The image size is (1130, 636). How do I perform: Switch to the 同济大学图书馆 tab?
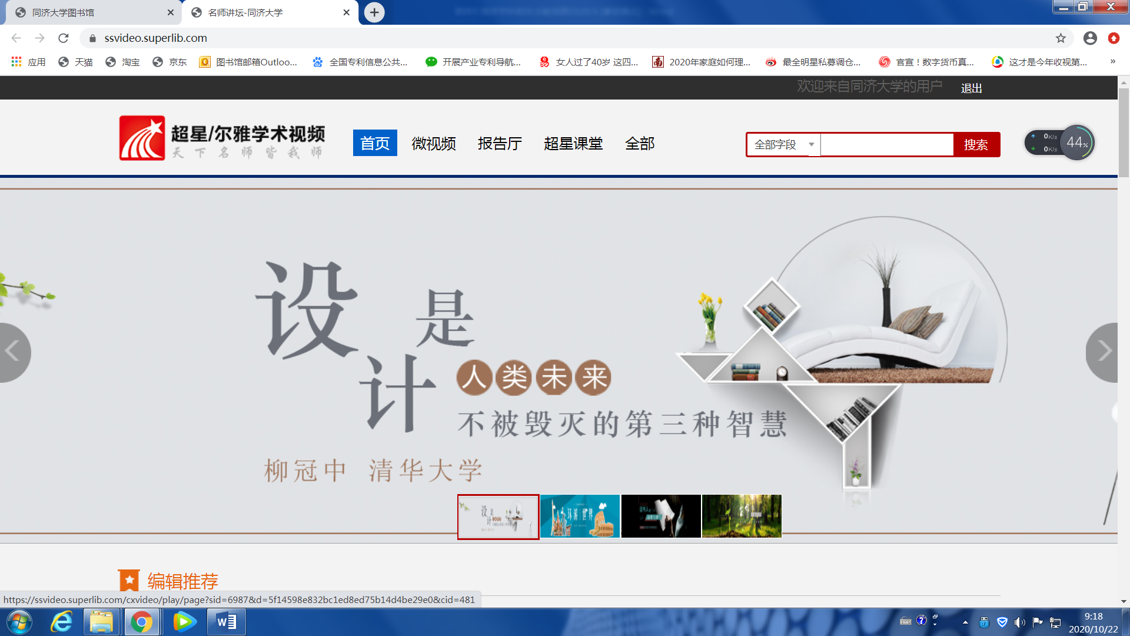88,12
